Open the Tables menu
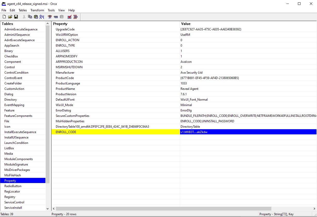The width and height of the screenshot is (317, 217). [x=23, y=10]
